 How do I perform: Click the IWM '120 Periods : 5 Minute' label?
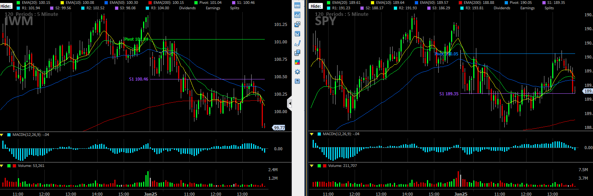coord(31,14)
